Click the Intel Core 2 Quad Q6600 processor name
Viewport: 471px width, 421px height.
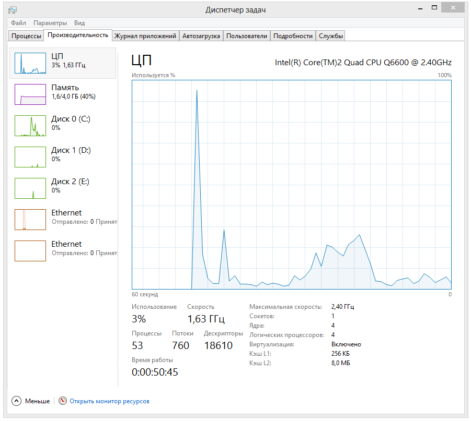tap(363, 63)
